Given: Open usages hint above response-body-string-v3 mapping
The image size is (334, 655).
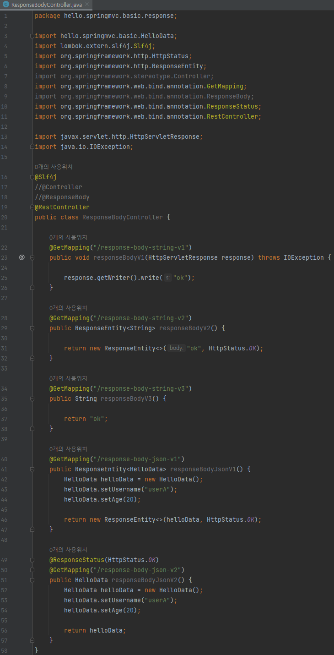Looking at the screenshot, I should 68,378.
